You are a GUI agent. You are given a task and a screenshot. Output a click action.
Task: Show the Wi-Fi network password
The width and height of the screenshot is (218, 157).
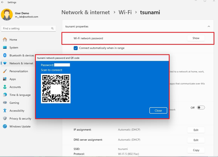196,38
